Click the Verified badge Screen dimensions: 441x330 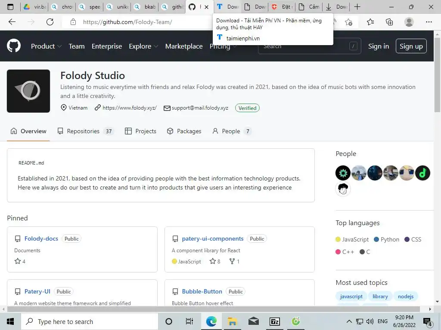tap(248, 108)
